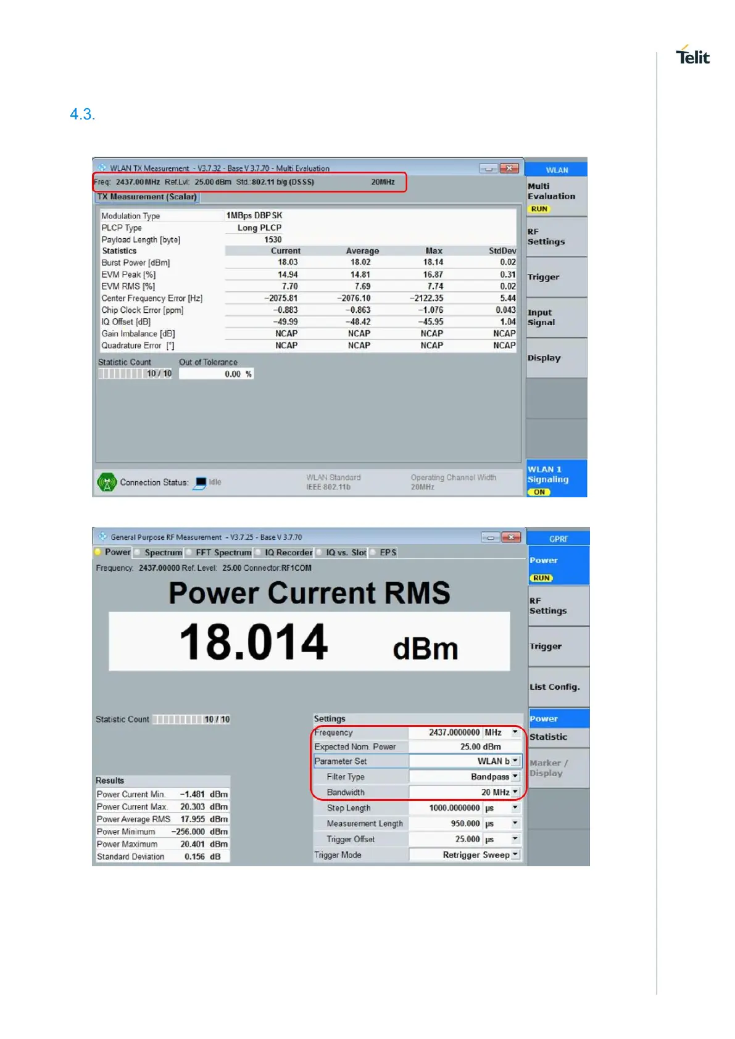Screen dimensions: 735x1039
Task: Open the Display softkey
Action: click(x=556, y=358)
